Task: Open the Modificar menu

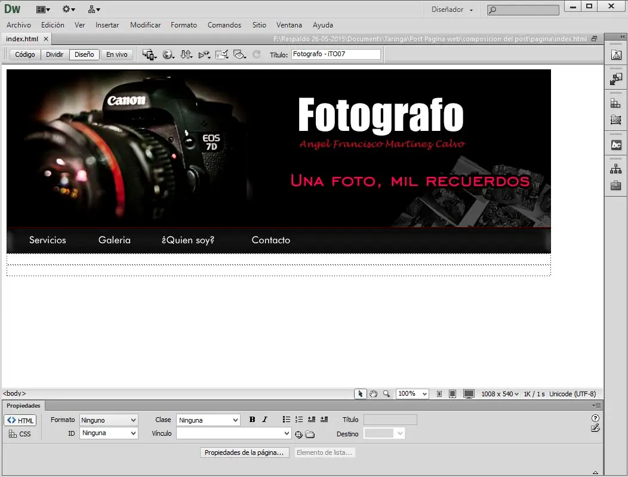Action: (146, 25)
